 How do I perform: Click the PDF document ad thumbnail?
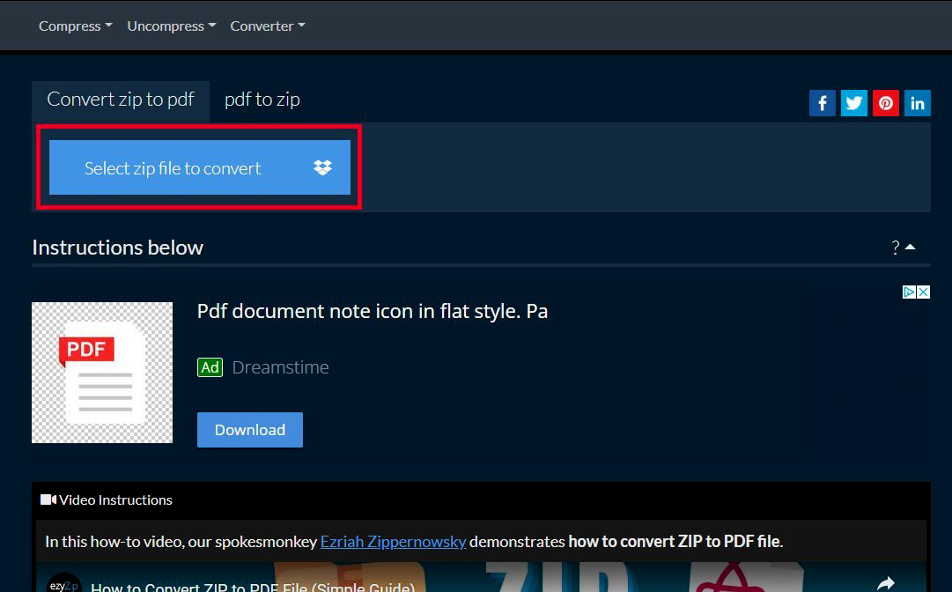[102, 373]
